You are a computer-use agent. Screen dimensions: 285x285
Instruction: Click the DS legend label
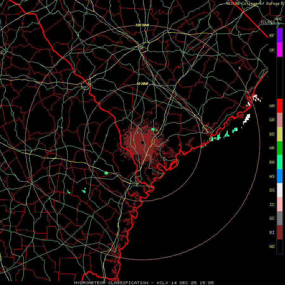272,190
